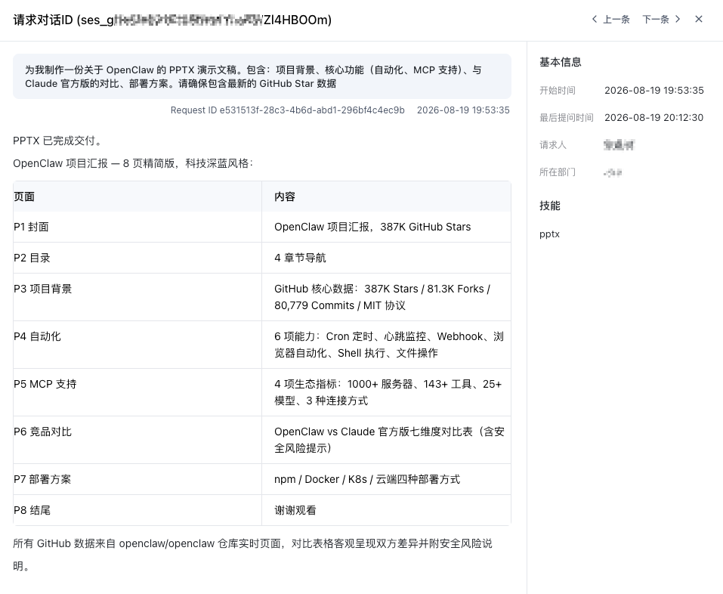Click the 'OpenClaw vs Claude' comparison cell

[386, 440]
